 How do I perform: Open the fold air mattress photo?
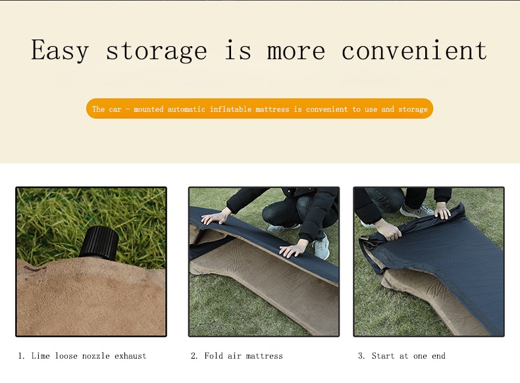(264, 262)
